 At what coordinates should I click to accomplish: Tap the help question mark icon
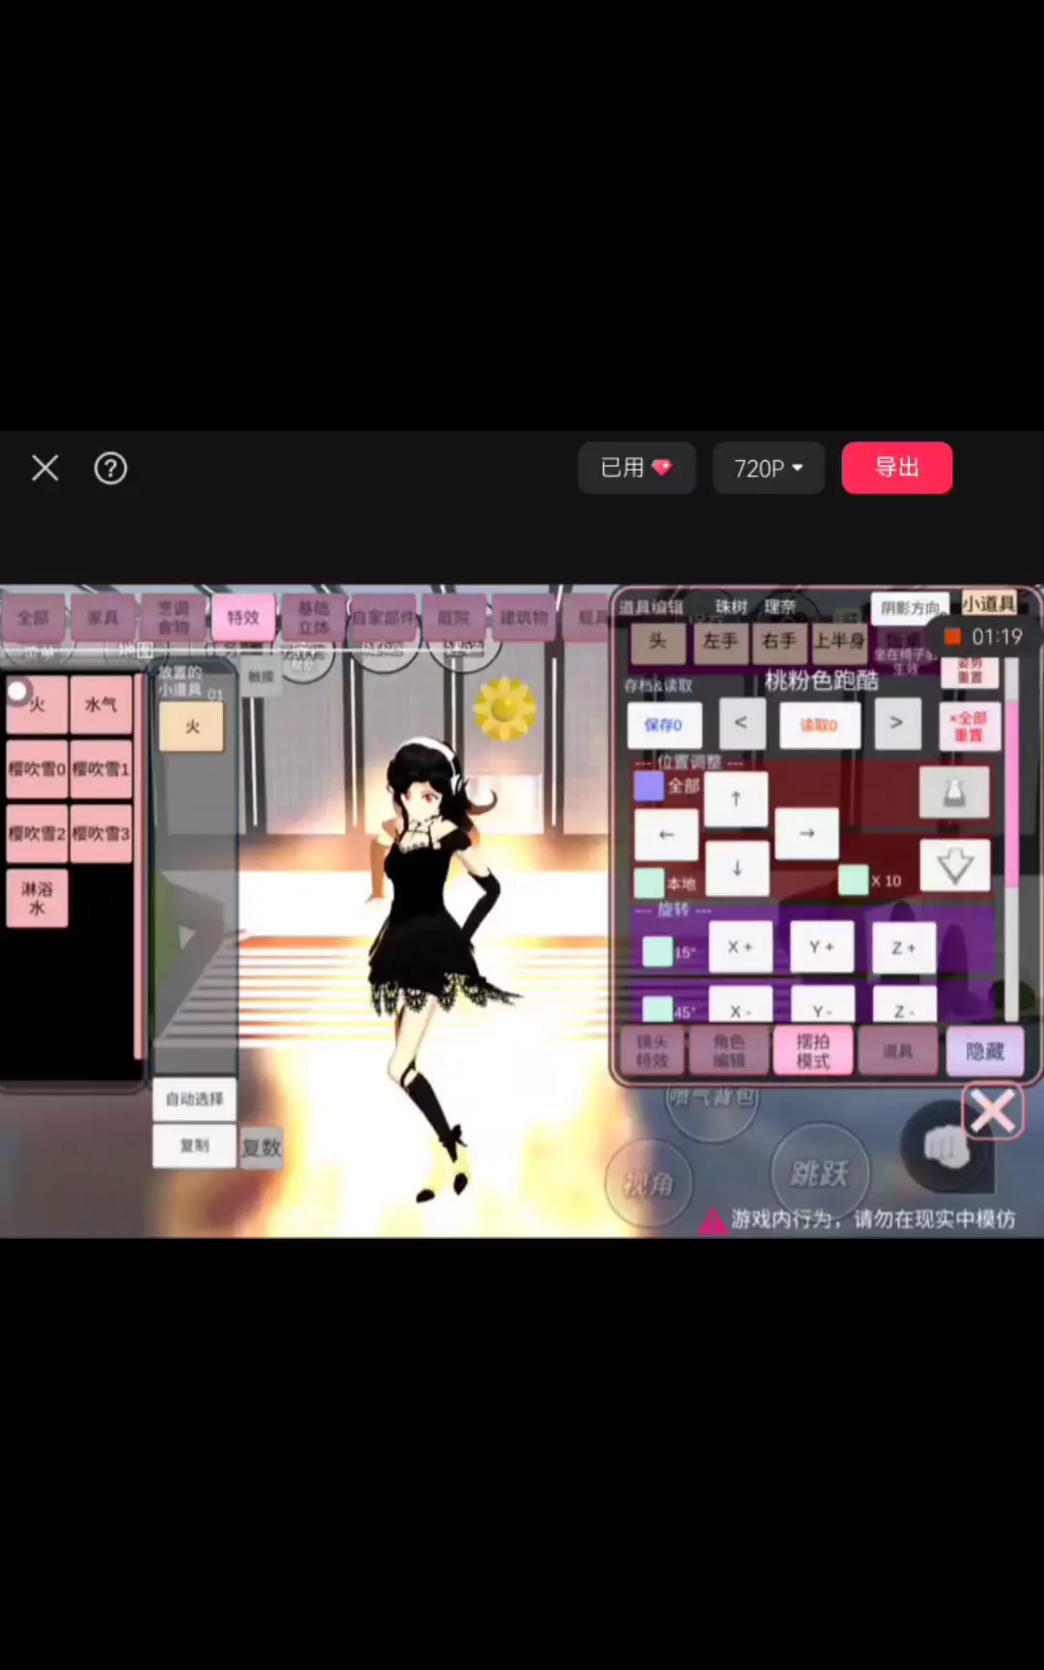point(110,469)
